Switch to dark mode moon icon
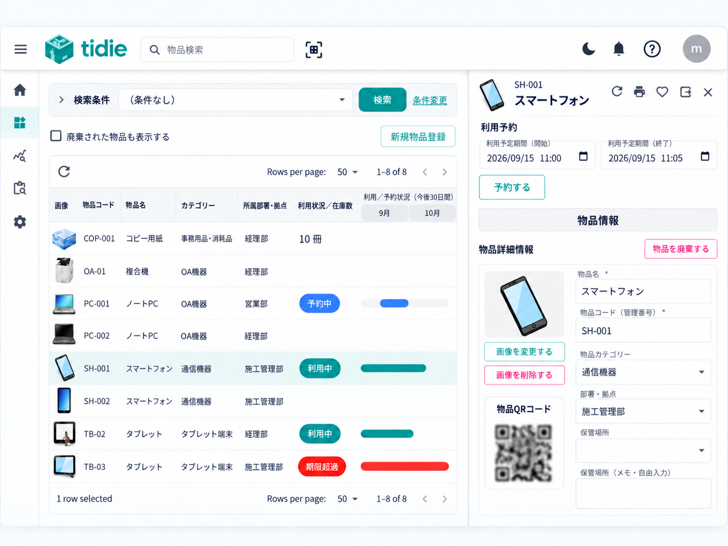Viewport: 728px width, 546px height. [x=588, y=49]
